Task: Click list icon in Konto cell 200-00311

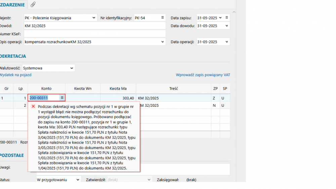Action: 62,98
